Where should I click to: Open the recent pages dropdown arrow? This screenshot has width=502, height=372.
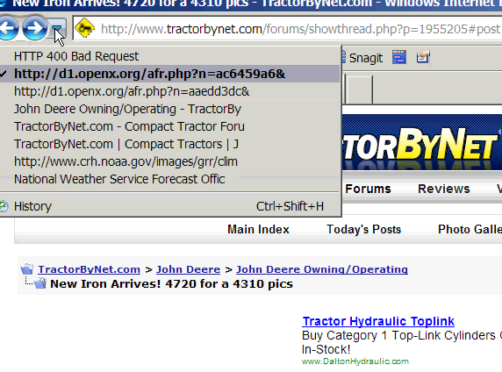tap(57, 29)
